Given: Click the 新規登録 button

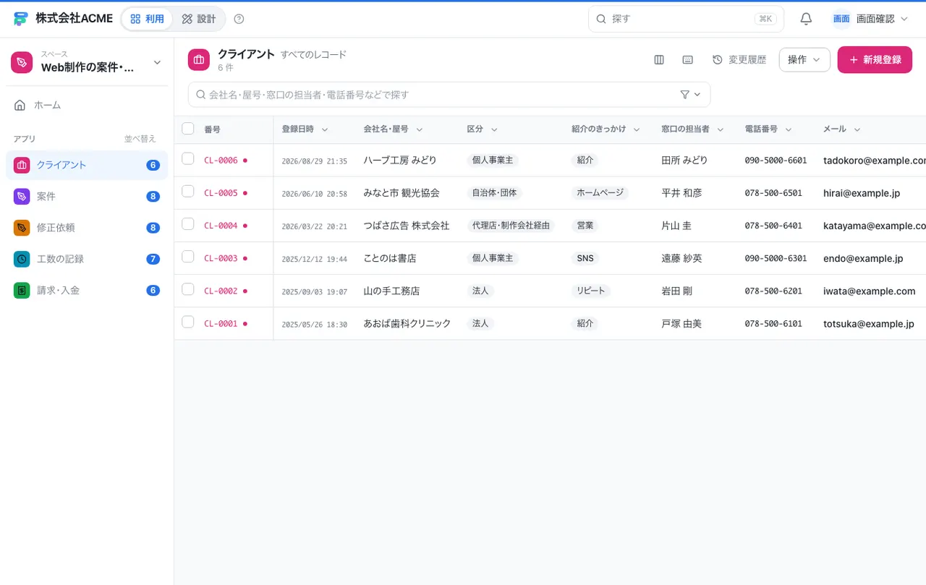Looking at the screenshot, I should 875,60.
